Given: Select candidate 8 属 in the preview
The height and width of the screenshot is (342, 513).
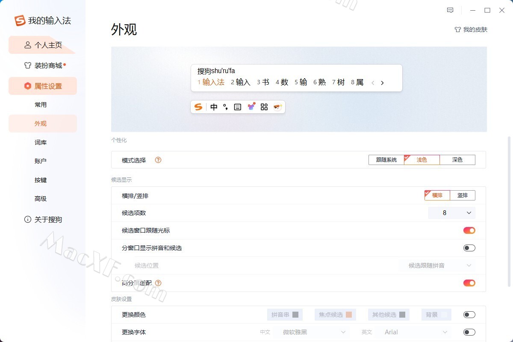Looking at the screenshot, I should click(357, 83).
